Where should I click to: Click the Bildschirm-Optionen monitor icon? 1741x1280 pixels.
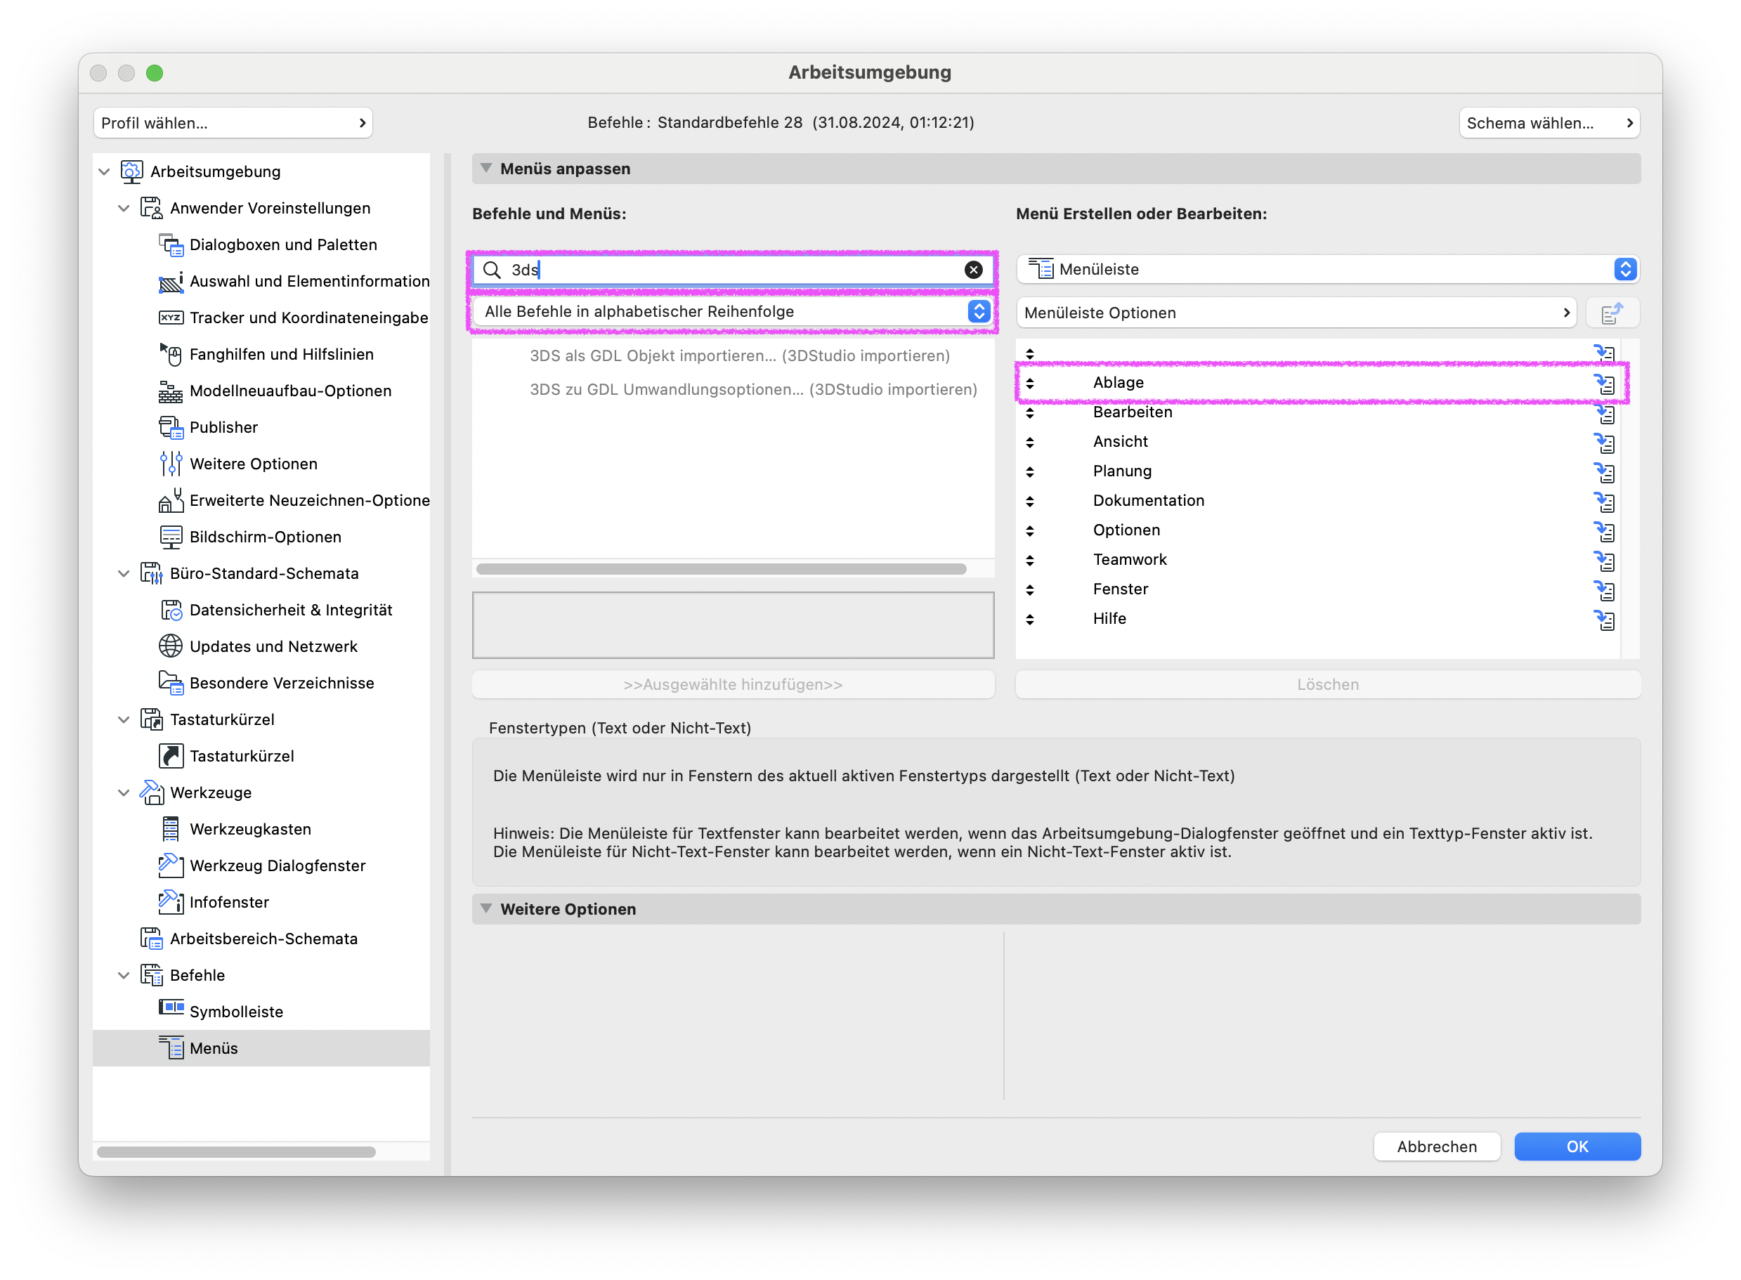click(x=171, y=536)
